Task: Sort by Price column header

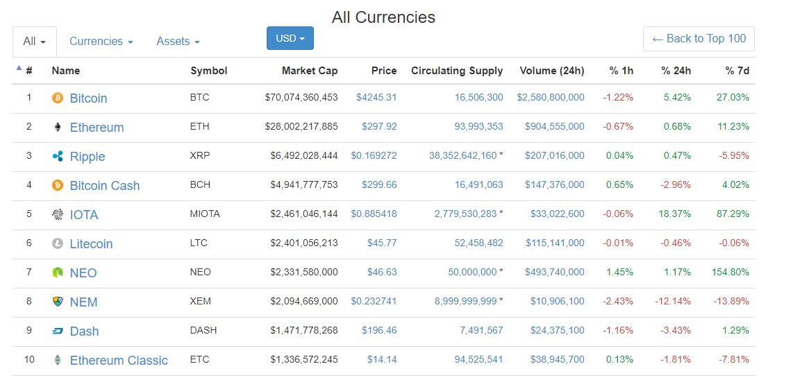Action: point(384,71)
